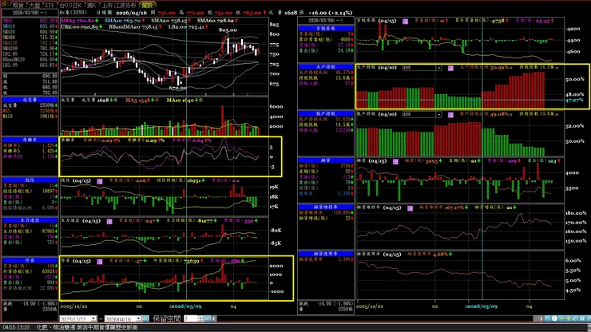Click the news ticker headline in the status bar
This screenshot has width=591, height=332.
[x=87, y=327]
